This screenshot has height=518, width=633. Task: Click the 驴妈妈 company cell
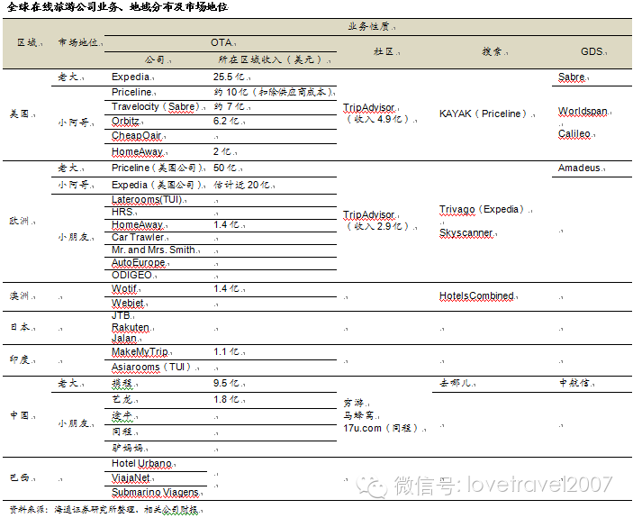click(x=128, y=448)
